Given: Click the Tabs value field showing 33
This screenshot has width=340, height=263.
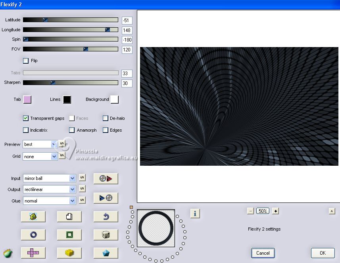Looking at the screenshot, I should point(127,74).
